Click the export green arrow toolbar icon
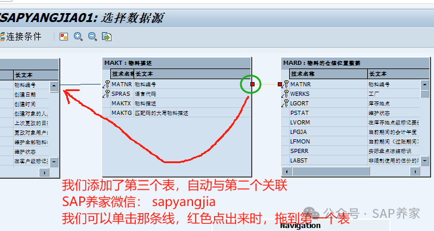 coord(107,36)
